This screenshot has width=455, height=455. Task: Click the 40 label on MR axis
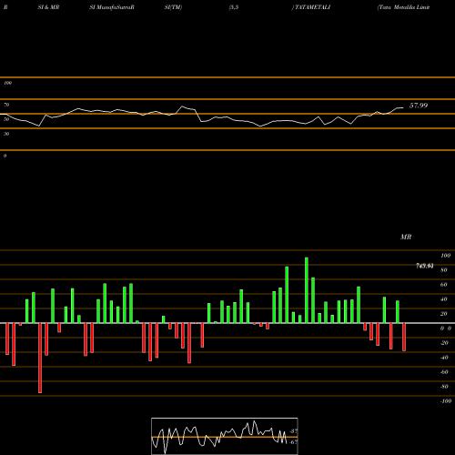444,299
